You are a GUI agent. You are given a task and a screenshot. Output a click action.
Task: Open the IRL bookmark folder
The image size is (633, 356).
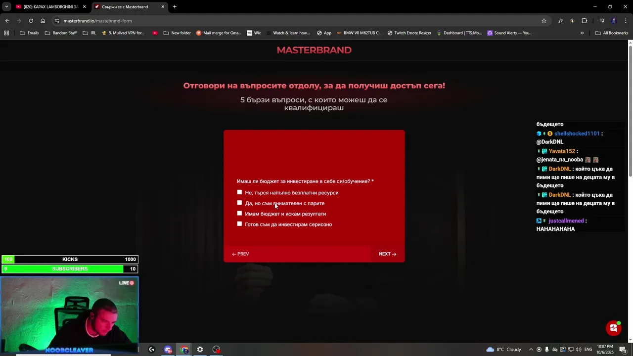(x=90, y=33)
